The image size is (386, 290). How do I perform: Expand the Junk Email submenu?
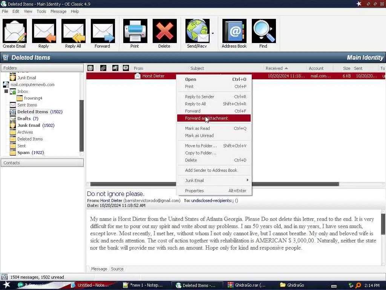[x=214, y=180]
